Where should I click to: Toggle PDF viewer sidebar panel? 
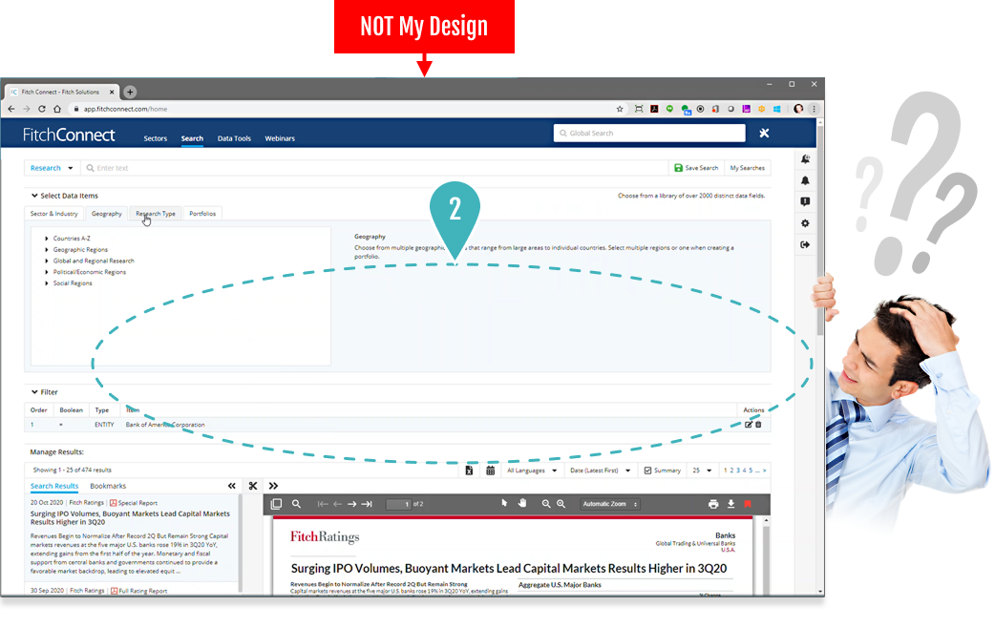pyautogui.click(x=276, y=504)
